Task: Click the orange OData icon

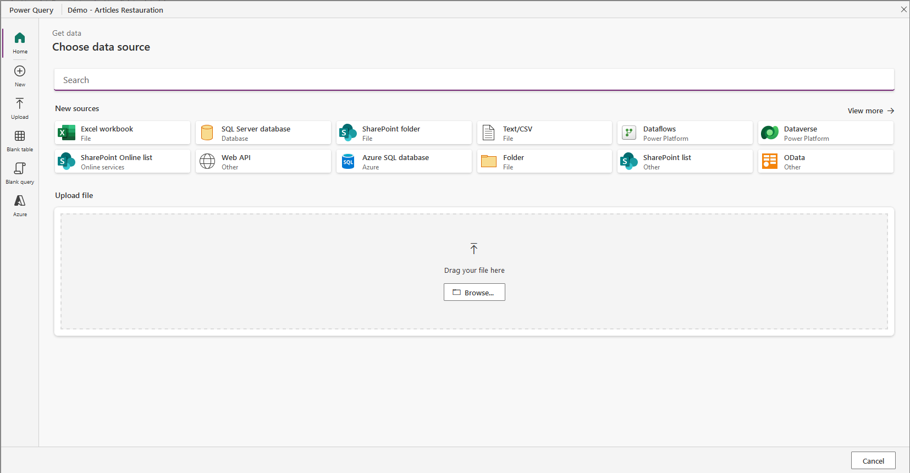Action: [x=770, y=161]
